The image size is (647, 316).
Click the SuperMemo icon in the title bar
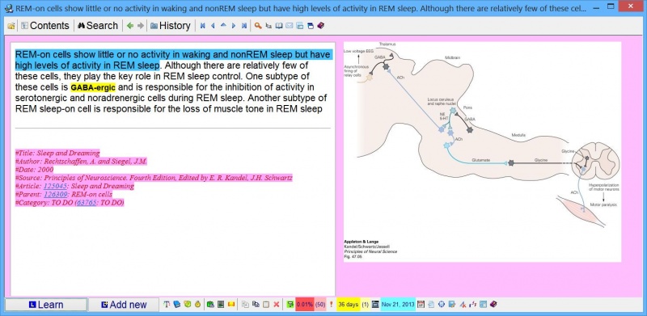pos(11,8)
